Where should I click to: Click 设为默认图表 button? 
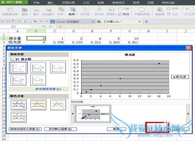(60, 129)
